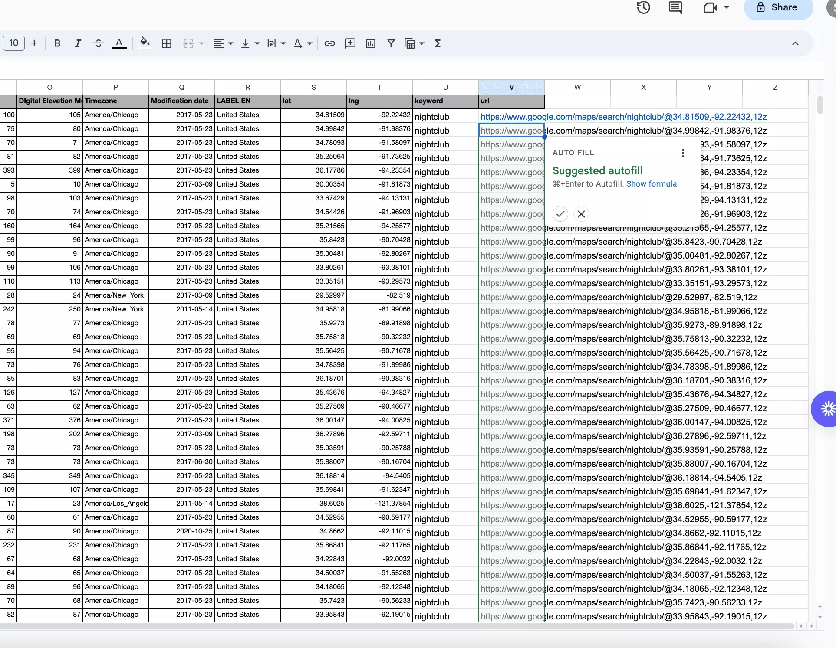
Task: Add a comment via toolbar icon
Action: coord(350,43)
